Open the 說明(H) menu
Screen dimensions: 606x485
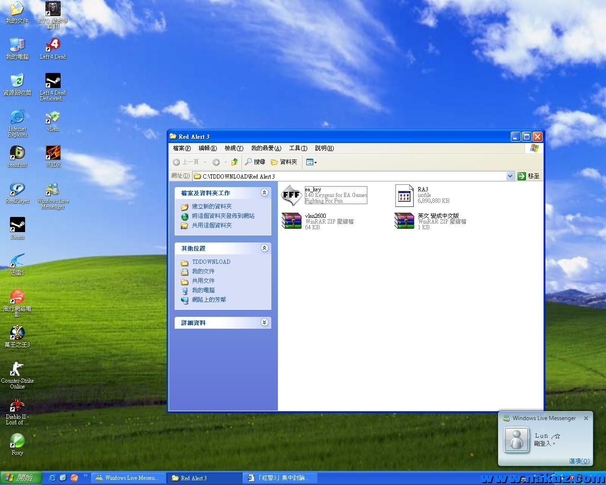[324, 148]
